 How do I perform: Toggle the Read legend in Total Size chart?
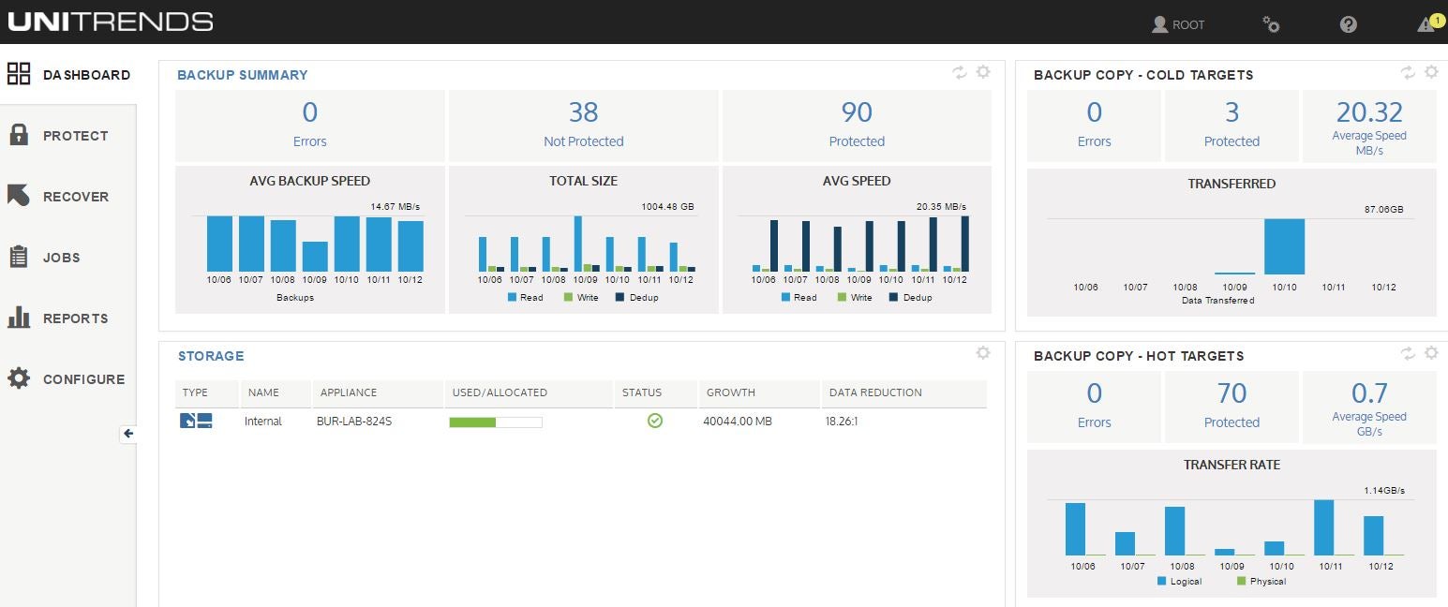[x=525, y=297]
